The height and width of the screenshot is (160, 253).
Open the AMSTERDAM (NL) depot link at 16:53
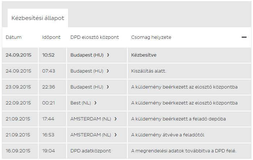coord(91,135)
